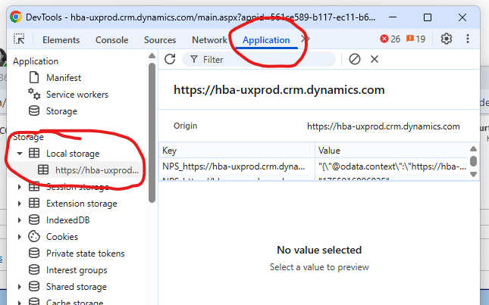Open the DevTools three-dot menu
489x305 pixels.
(x=468, y=39)
